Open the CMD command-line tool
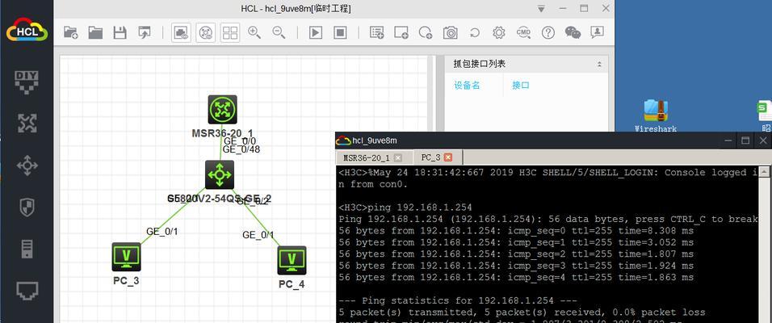Image resolution: width=772 pixels, height=323 pixels. [523, 33]
